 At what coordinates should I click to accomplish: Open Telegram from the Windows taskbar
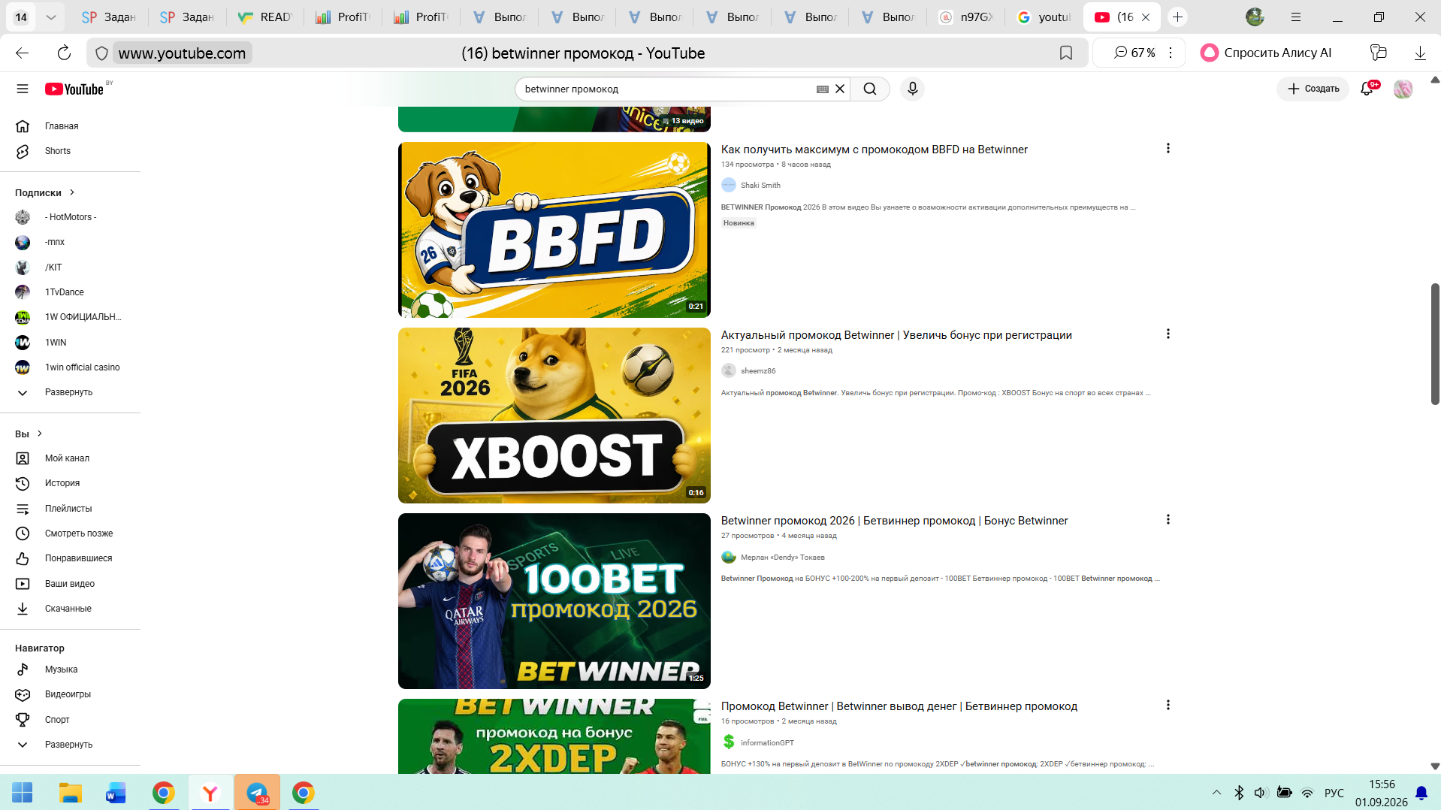pyautogui.click(x=257, y=793)
